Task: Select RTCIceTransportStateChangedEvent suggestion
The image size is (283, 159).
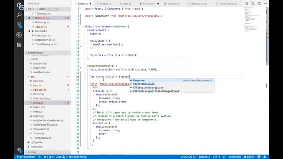Action: coord(172,91)
